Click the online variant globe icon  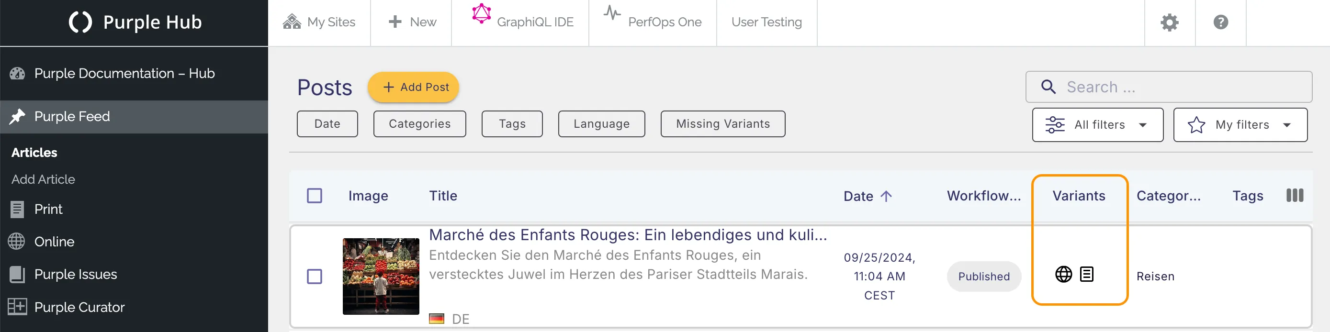point(1063,274)
